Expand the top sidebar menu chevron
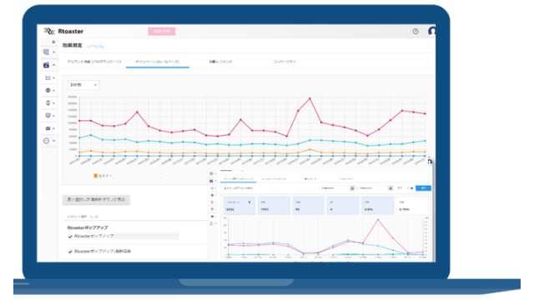Screen dimensions: 534x300 tap(53, 52)
